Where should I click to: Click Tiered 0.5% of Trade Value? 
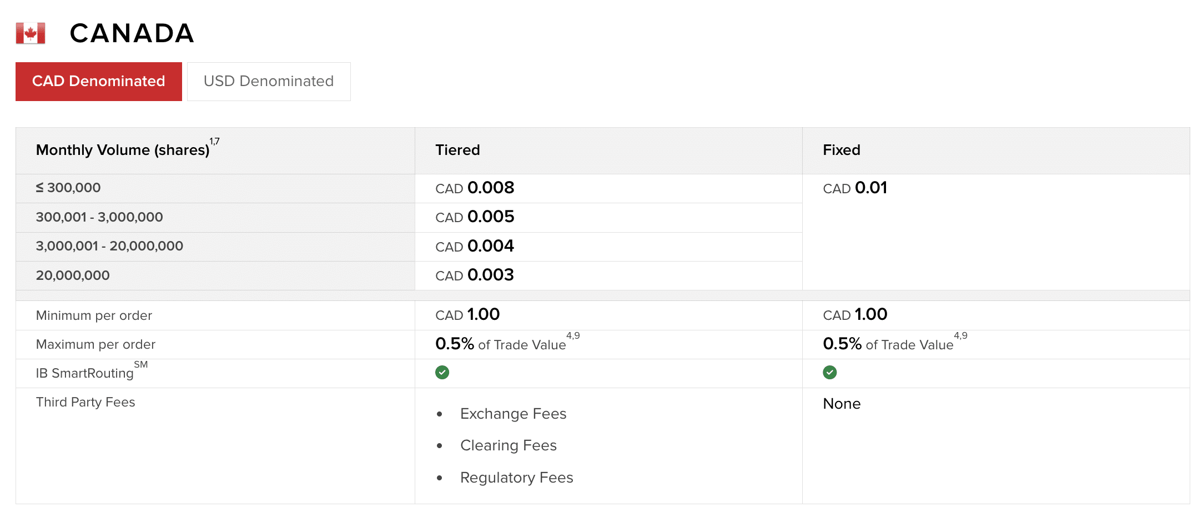501,344
